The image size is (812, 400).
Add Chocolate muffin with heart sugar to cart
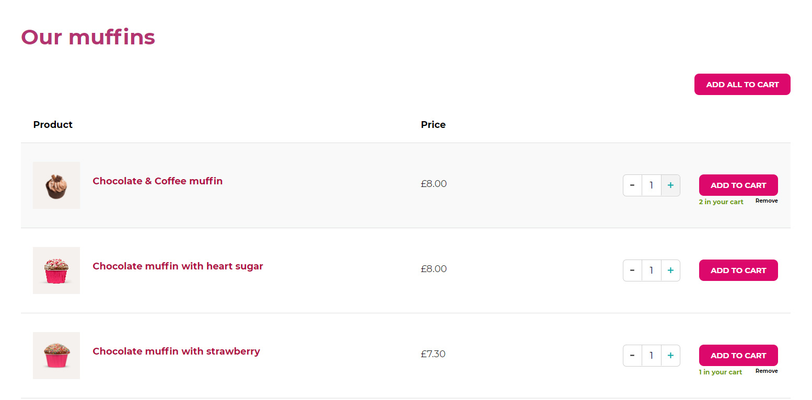[x=738, y=270]
